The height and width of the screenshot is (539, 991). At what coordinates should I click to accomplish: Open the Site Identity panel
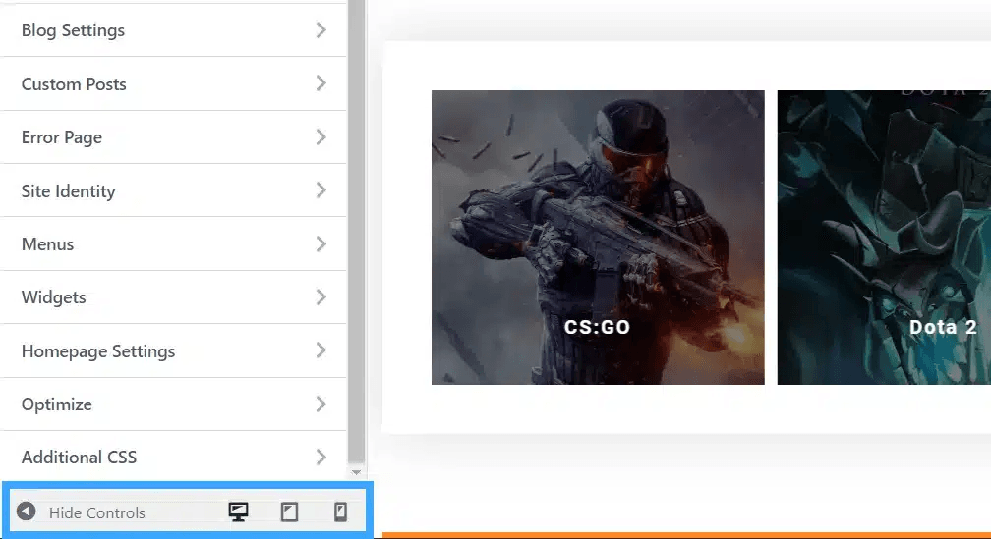click(173, 190)
